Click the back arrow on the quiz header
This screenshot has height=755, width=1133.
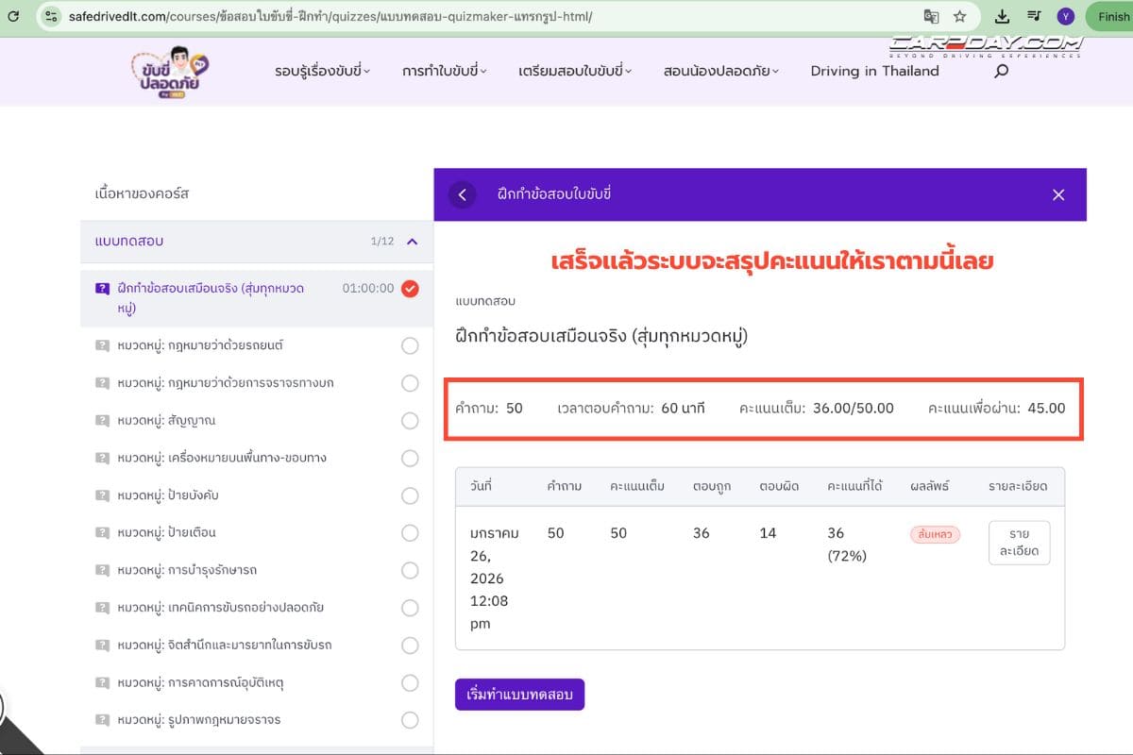tap(462, 194)
